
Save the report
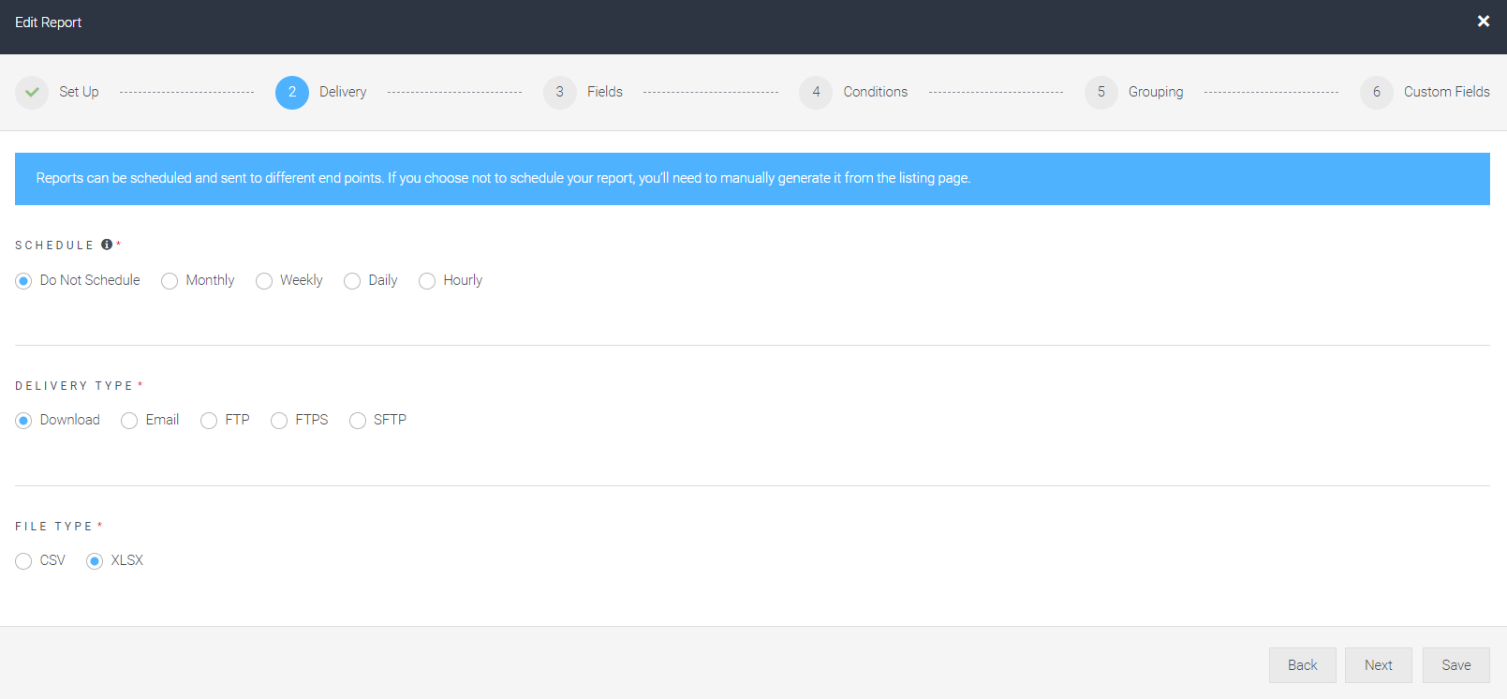(1456, 665)
